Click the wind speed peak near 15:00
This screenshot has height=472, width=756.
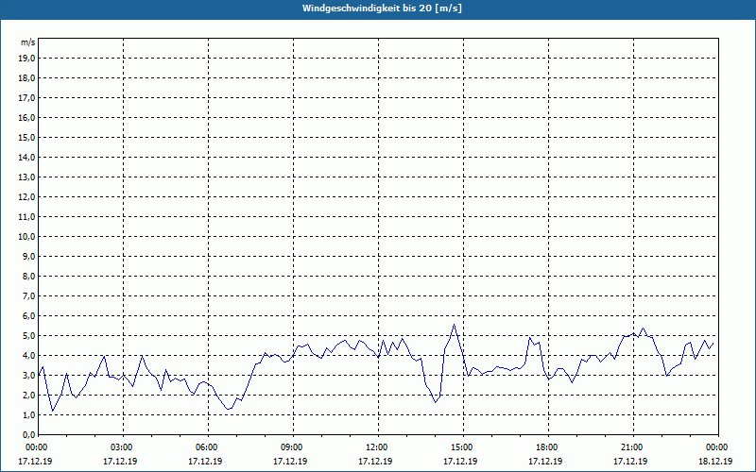(454, 325)
